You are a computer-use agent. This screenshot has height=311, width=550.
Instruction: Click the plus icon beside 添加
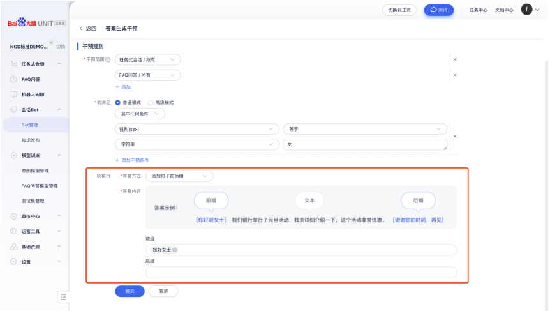click(x=117, y=87)
